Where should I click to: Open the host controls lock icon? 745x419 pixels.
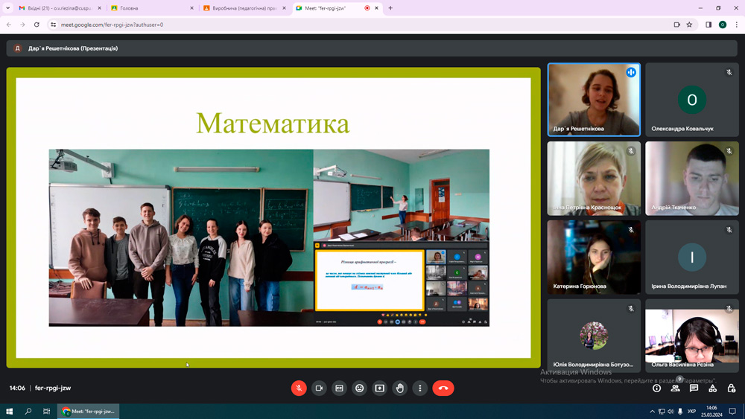point(732,388)
